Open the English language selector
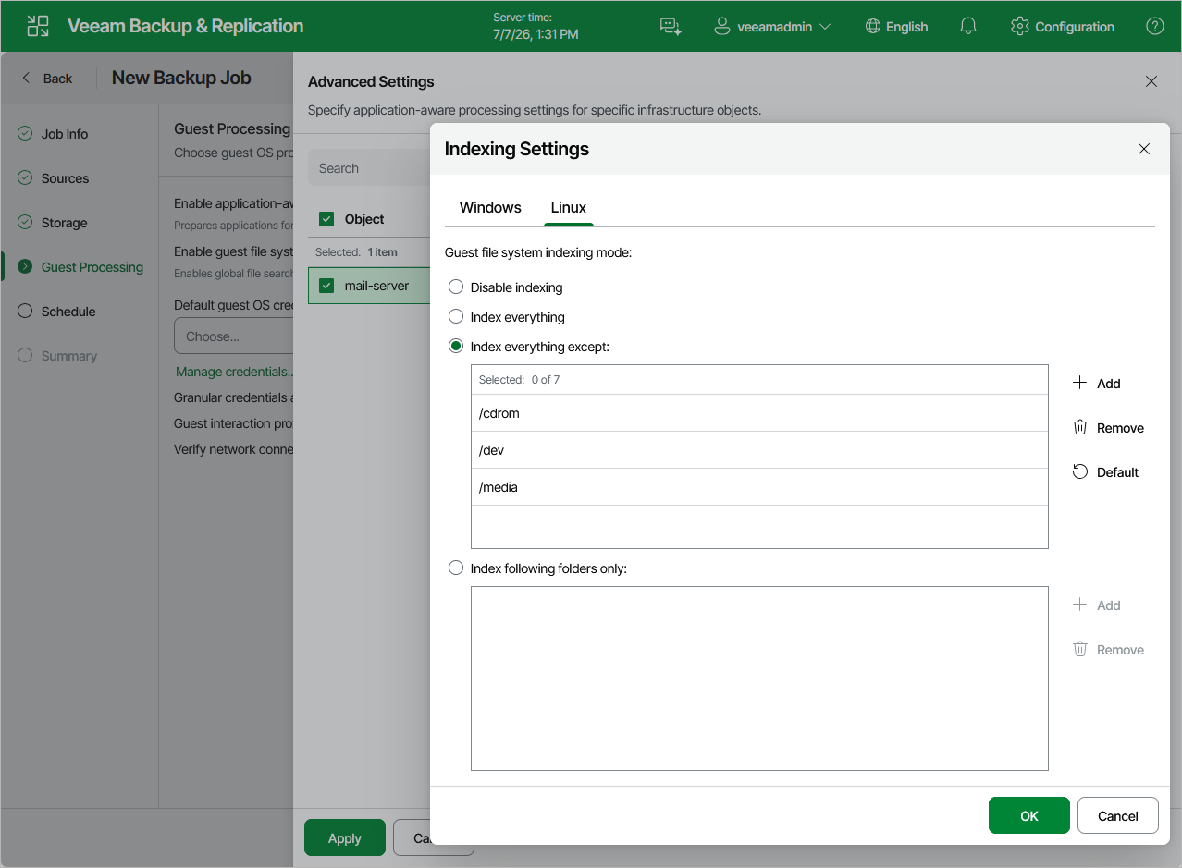The height and width of the screenshot is (868, 1182). [x=896, y=27]
